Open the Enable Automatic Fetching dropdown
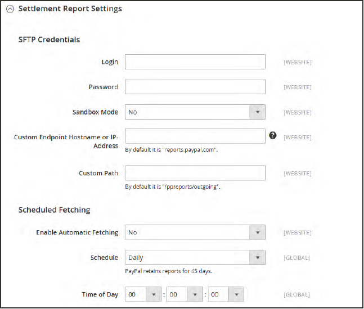The width and height of the screenshot is (364, 309). click(x=195, y=232)
